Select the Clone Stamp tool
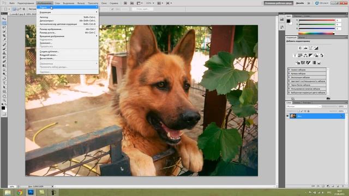The width and height of the screenshot is (349, 196). pyautogui.click(x=4, y=53)
